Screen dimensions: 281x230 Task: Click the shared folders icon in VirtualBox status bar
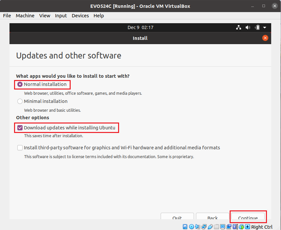point(216,227)
